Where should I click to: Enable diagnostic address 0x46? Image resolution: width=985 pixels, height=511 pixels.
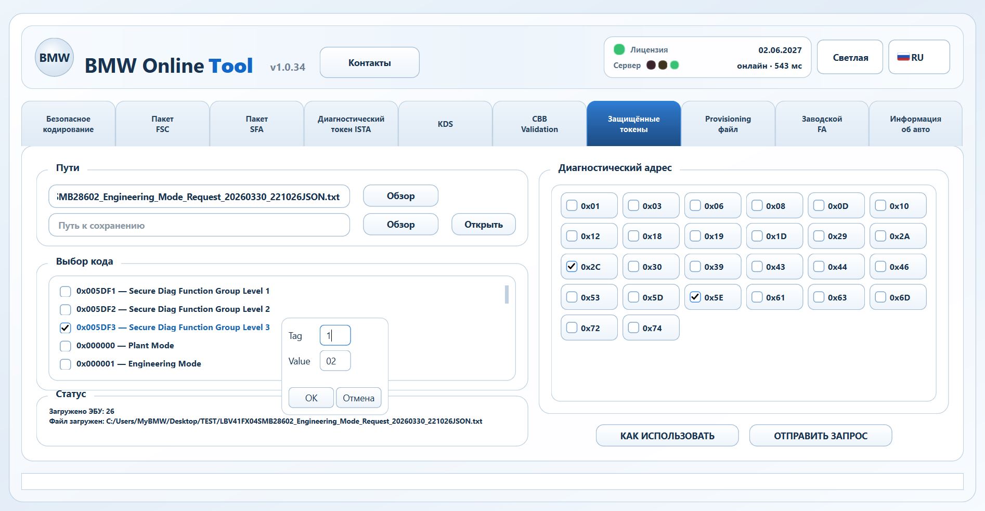click(880, 266)
